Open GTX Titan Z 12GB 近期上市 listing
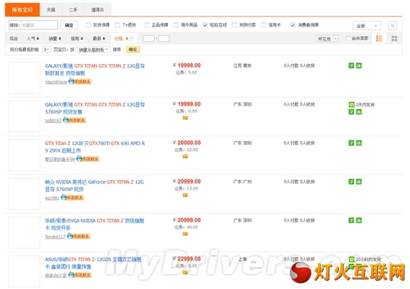The height and width of the screenshot is (289, 410). pos(95,147)
